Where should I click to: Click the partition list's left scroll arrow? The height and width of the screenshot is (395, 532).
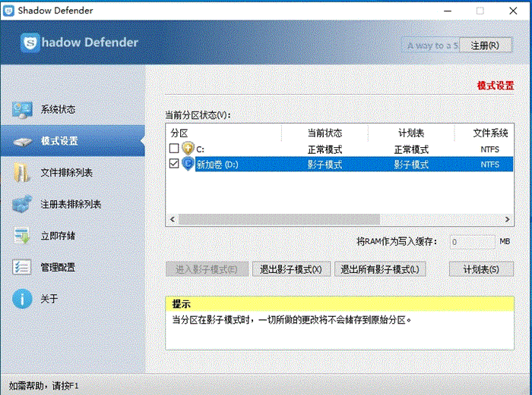click(173, 219)
